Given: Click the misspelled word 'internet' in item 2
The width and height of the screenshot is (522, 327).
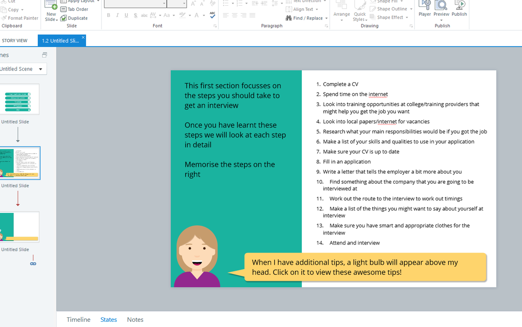Looking at the screenshot, I should tap(378, 94).
